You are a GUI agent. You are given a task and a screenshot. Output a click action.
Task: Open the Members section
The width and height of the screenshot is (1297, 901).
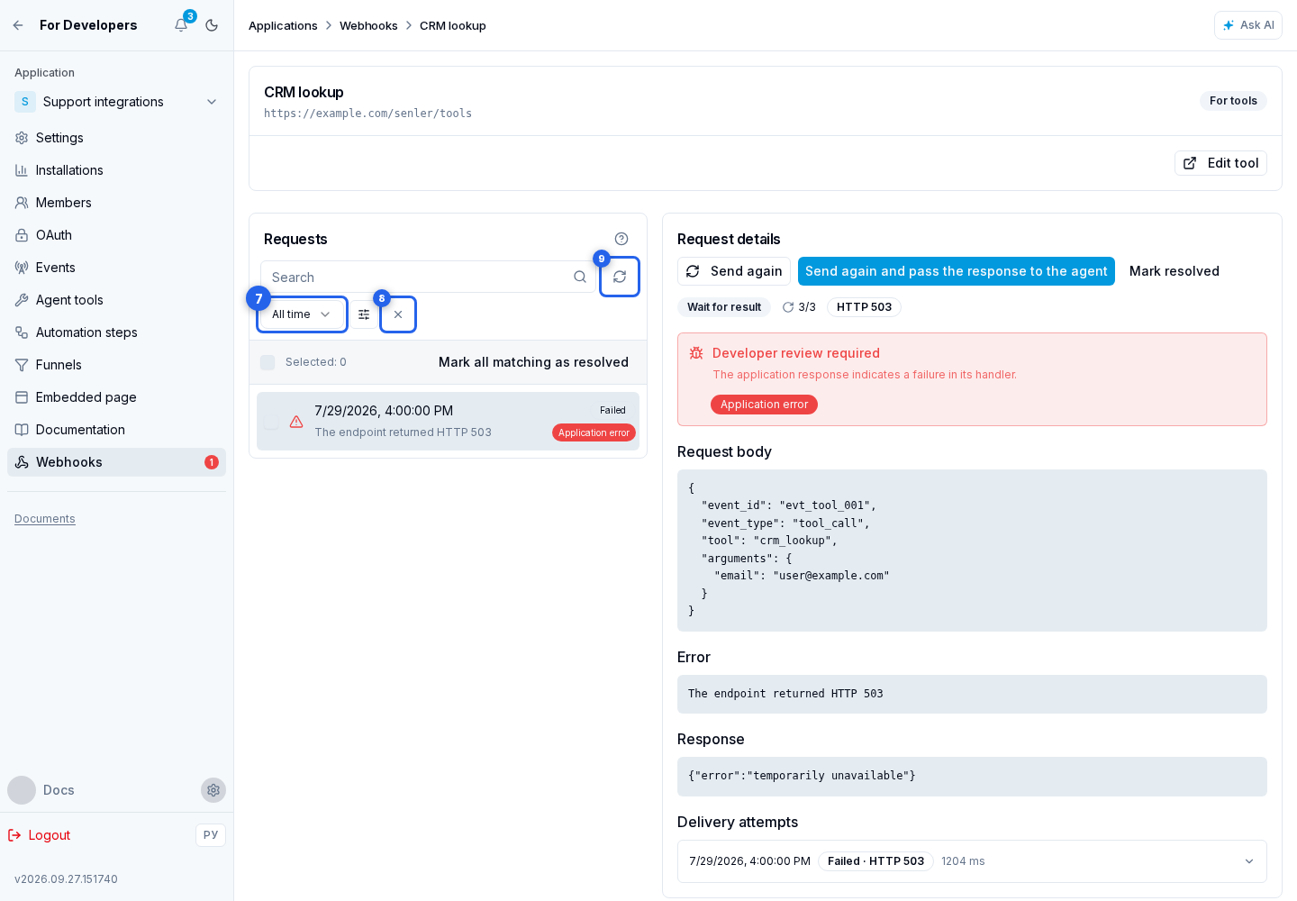pos(116,203)
